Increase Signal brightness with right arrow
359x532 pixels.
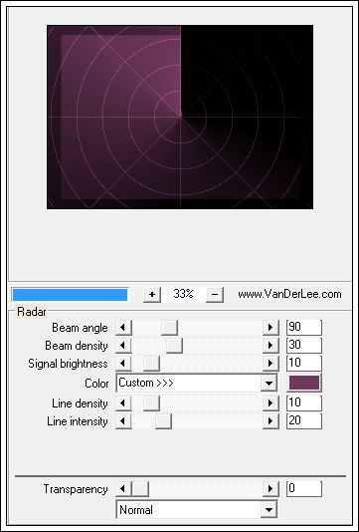point(270,364)
